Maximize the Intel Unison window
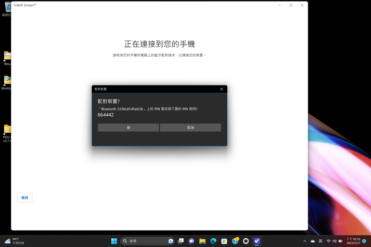Screen dimensions: 371x247 tap(291, 5)
